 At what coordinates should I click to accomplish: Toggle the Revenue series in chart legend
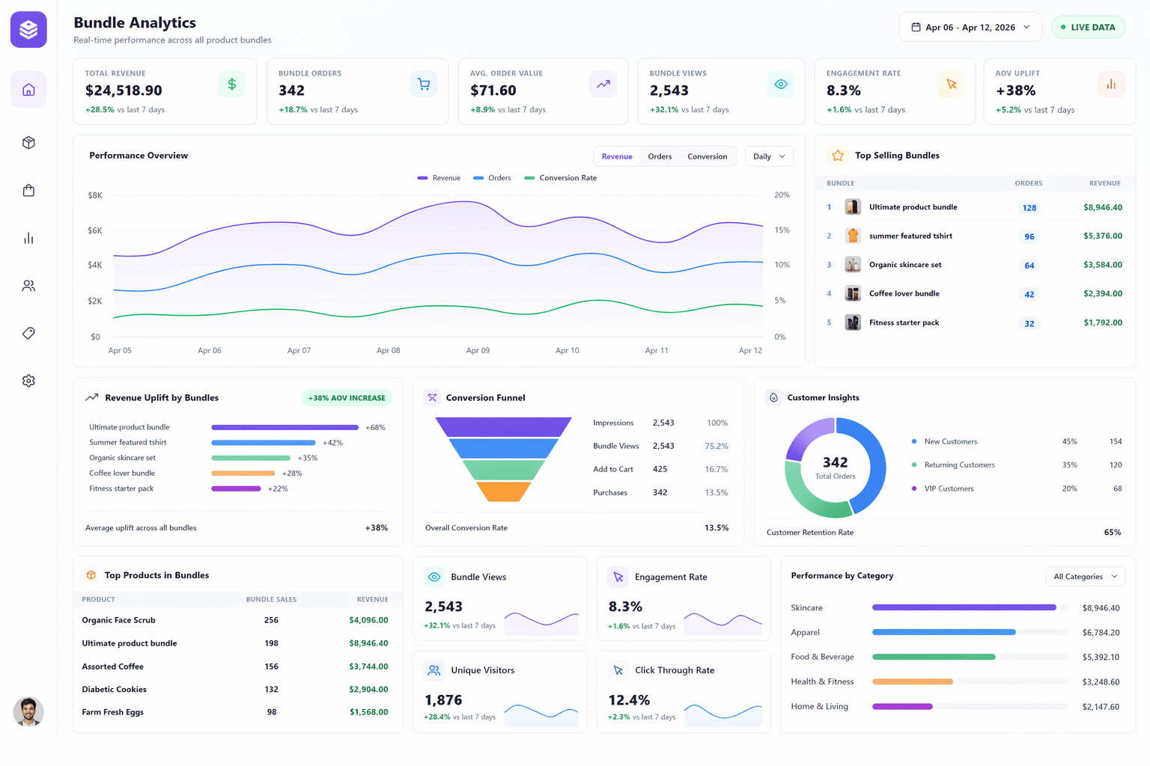[439, 178]
